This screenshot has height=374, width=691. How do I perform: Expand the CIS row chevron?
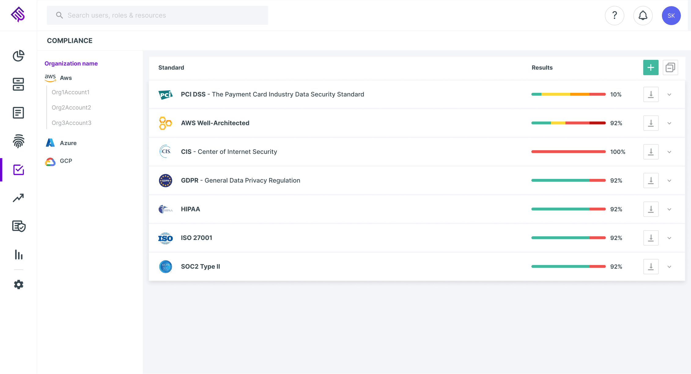click(x=669, y=152)
